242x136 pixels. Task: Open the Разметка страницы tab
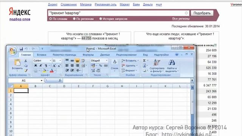(64, 55)
